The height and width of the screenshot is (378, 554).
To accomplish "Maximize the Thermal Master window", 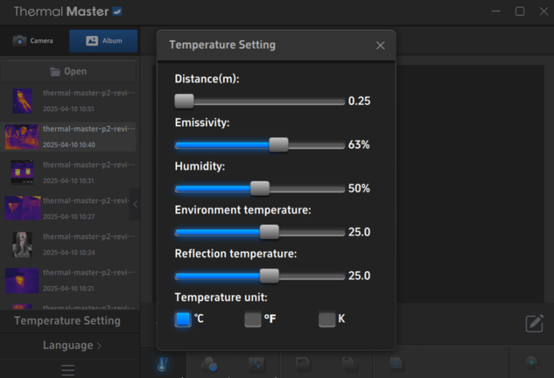I will tap(520, 11).
